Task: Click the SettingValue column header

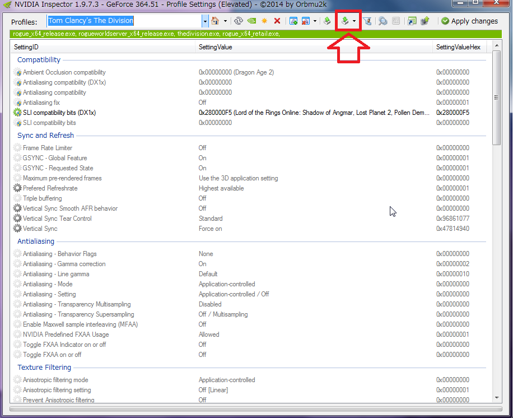Action: coord(314,47)
